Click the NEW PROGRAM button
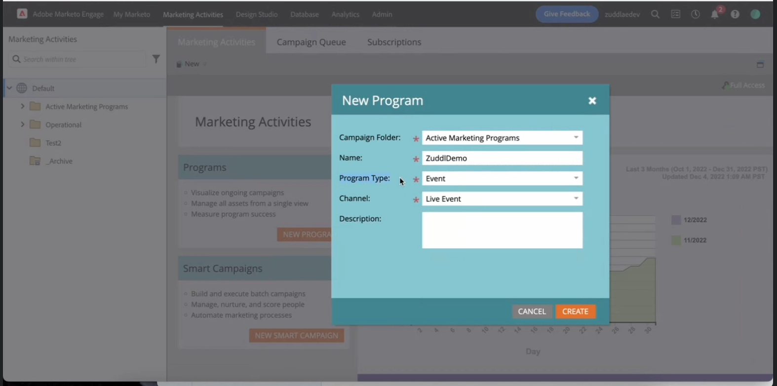The image size is (777, 386). point(305,234)
